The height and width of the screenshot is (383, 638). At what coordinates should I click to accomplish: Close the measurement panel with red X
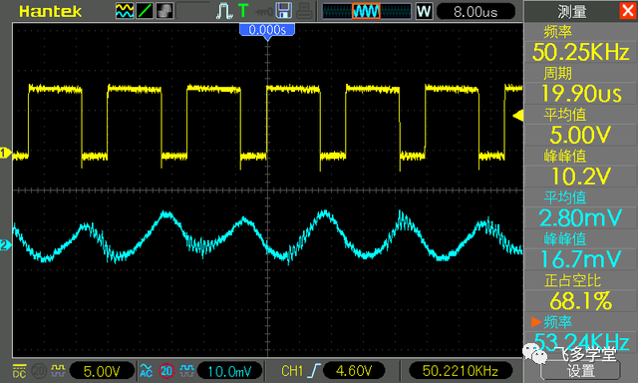628,11
